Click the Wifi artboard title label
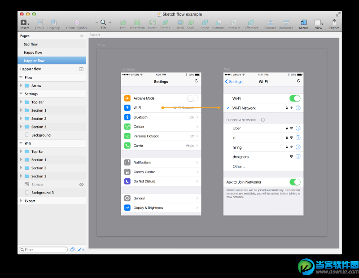 click(227, 69)
